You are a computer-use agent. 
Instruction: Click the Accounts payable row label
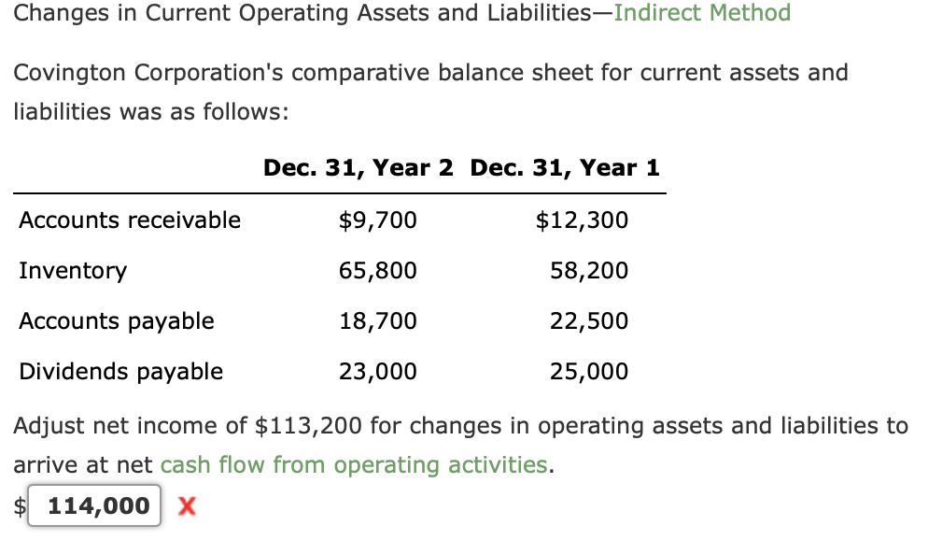116,320
